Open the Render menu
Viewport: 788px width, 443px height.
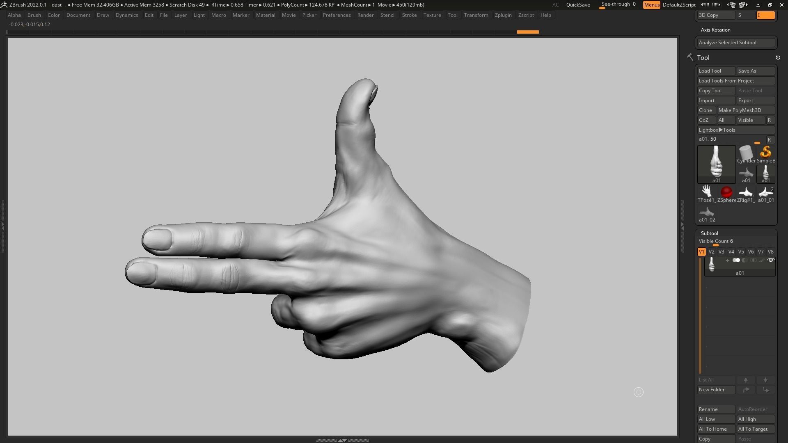point(365,15)
